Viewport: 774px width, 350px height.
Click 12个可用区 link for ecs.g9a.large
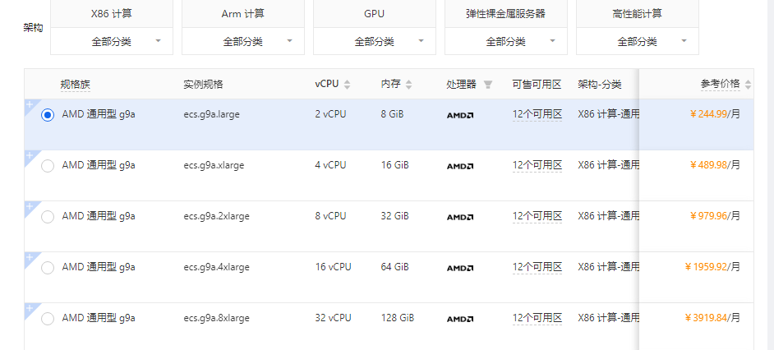537,114
